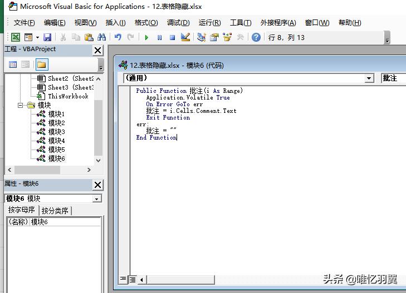Click the project tree scroll right arrow
The image size is (406, 293).
click(89, 170)
